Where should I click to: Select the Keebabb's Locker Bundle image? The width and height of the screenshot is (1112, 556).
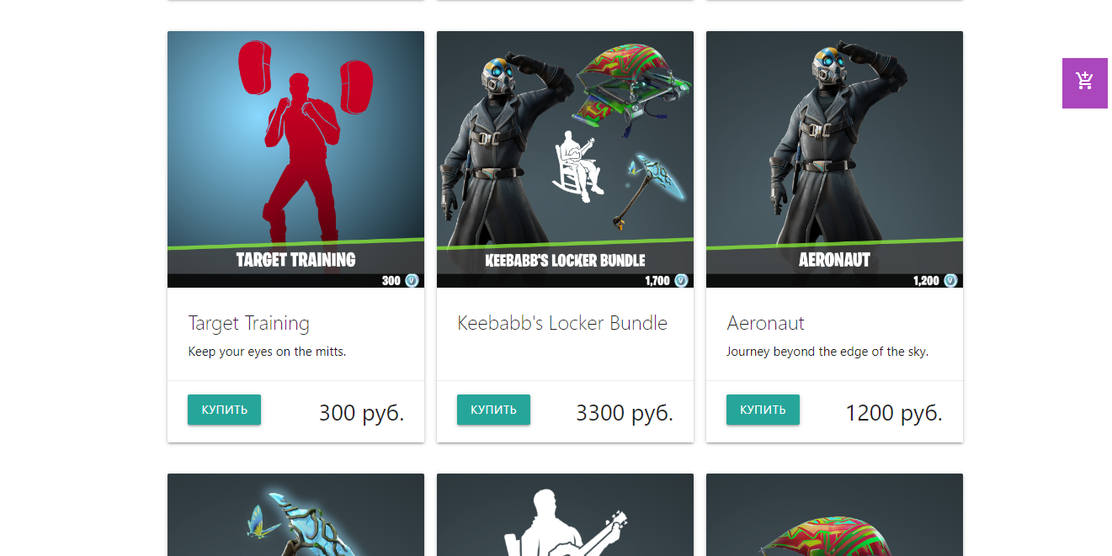[x=565, y=159]
